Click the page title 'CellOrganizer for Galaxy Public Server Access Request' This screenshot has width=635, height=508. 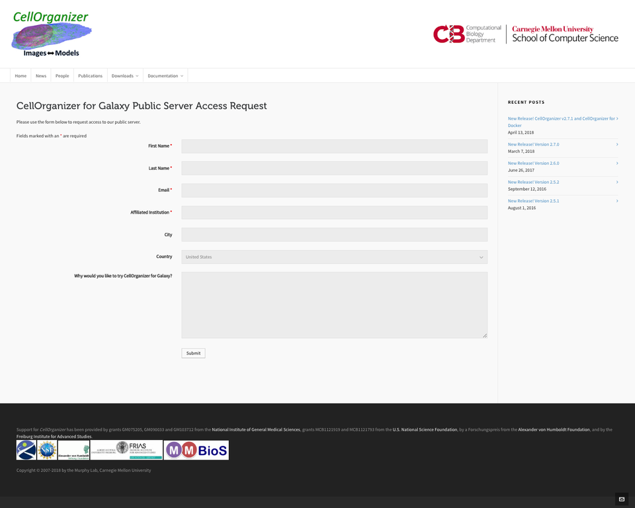(x=142, y=106)
